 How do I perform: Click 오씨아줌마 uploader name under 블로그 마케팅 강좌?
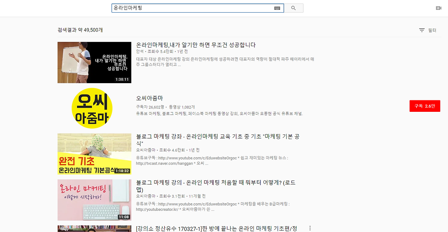pyautogui.click(x=146, y=150)
